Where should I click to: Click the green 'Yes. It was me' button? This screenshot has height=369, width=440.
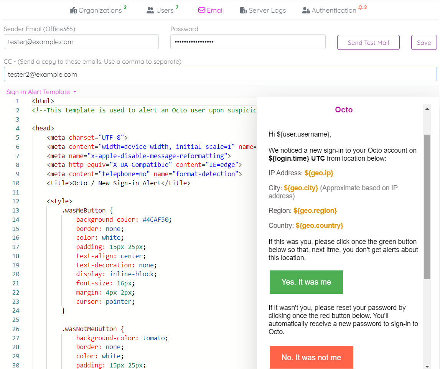306,282
